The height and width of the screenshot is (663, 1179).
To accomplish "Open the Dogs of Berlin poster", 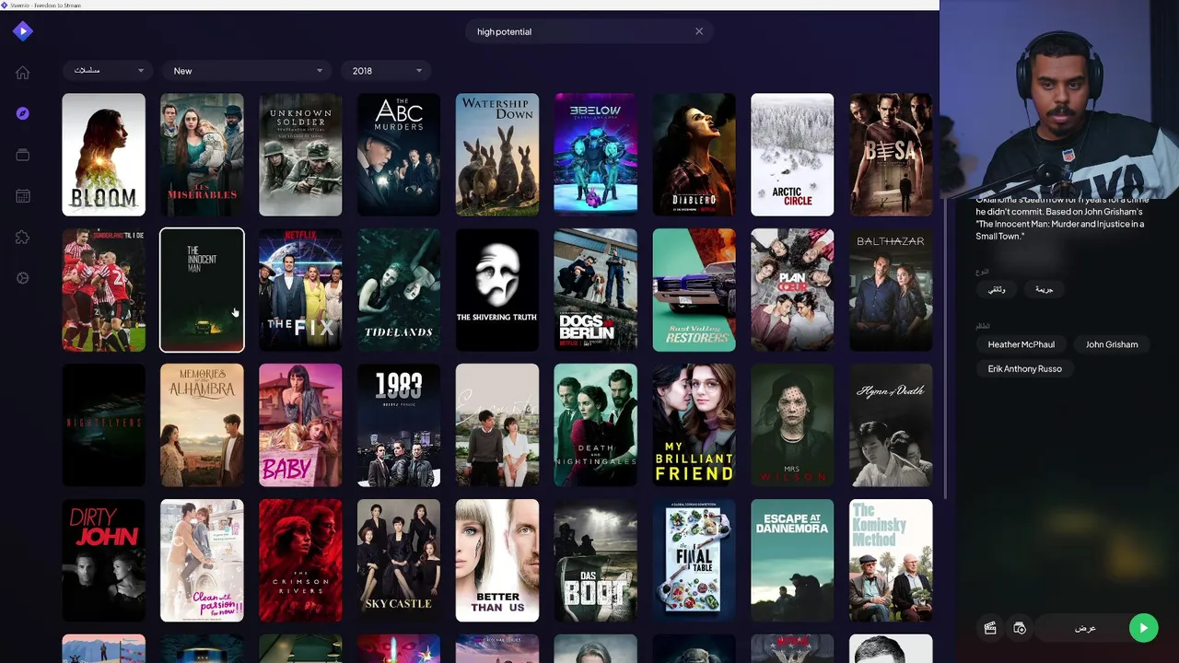I will 595,290.
